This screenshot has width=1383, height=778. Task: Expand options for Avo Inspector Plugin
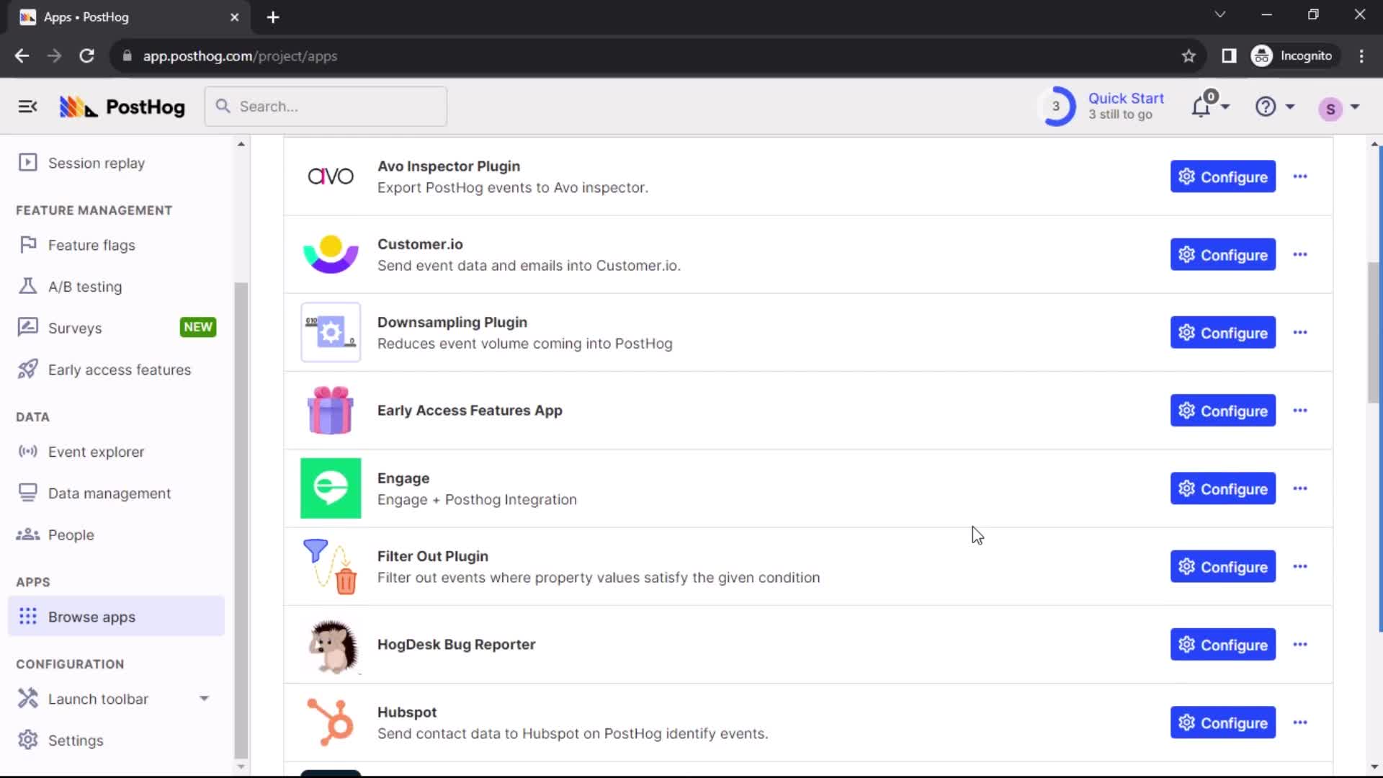coord(1299,176)
